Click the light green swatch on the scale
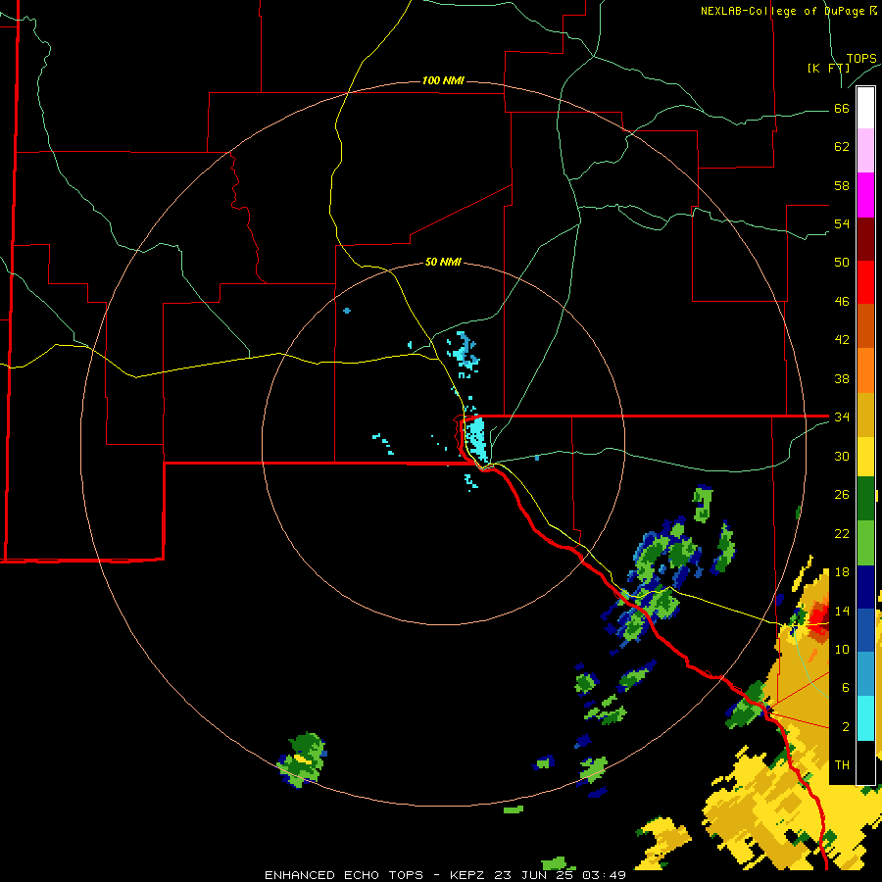 pos(865,543)
